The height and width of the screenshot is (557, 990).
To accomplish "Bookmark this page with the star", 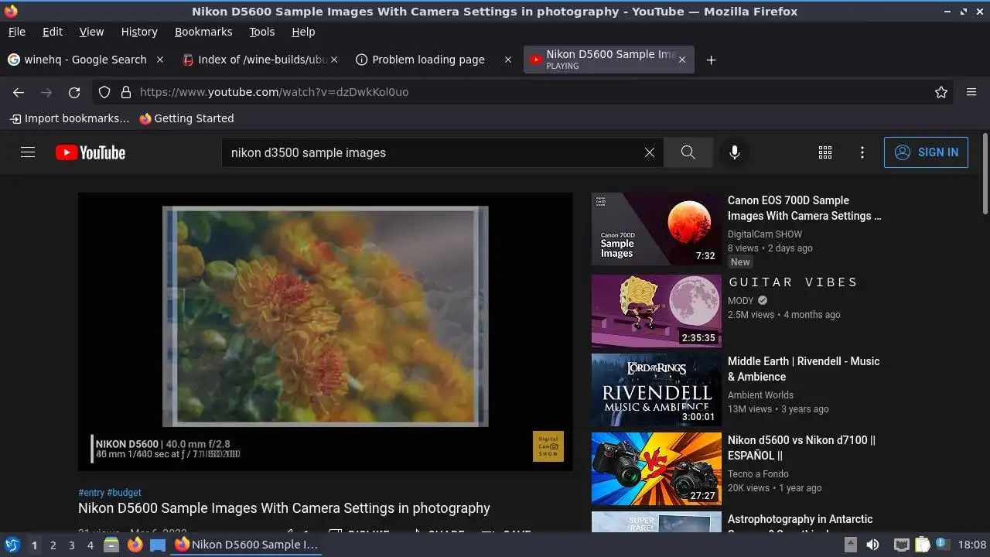I will [941, 92].
